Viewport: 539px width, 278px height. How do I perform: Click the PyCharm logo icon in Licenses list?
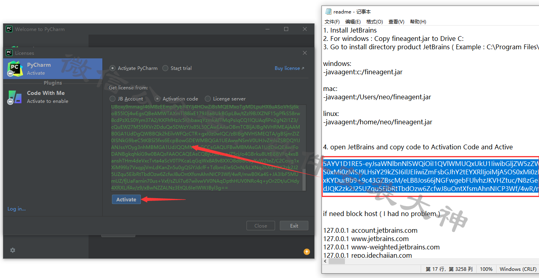(15, 69)
